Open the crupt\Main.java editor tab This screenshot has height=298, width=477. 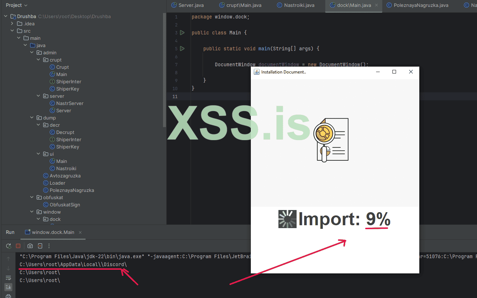[240, 5]
